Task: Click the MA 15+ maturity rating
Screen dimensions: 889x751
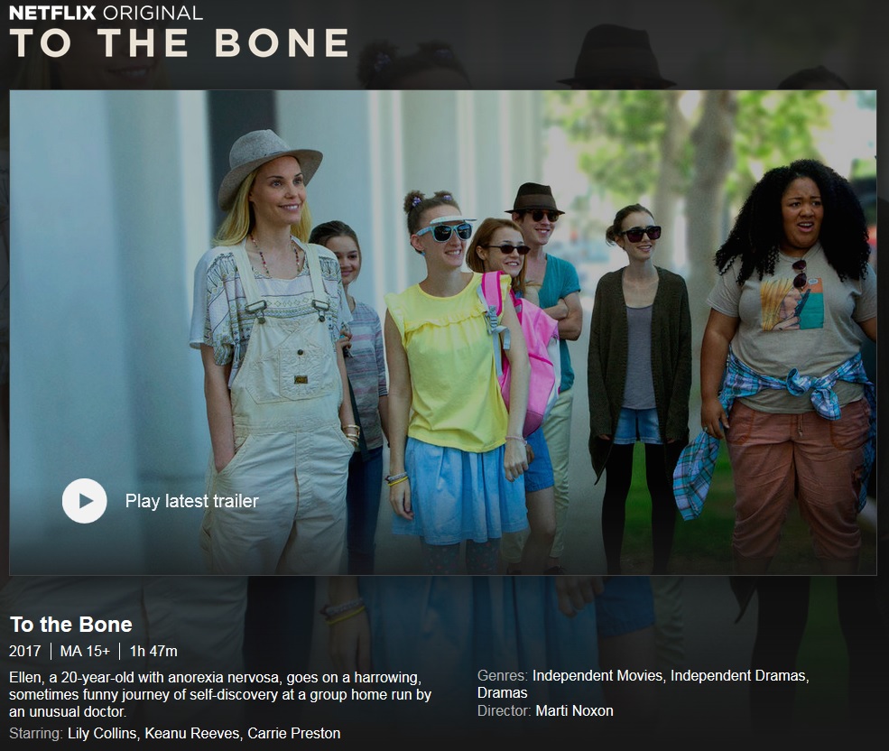Action: point(85,651)
